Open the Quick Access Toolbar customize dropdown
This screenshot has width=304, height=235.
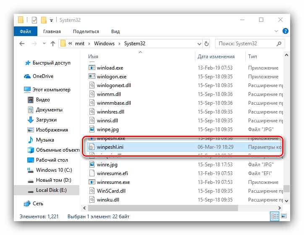coord(51,20)
